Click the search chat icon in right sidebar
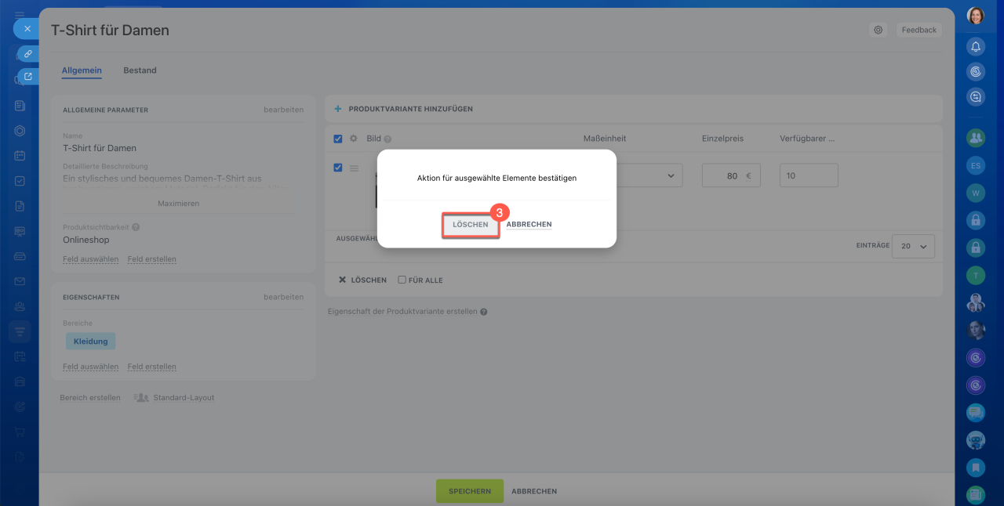 (976, 97)
